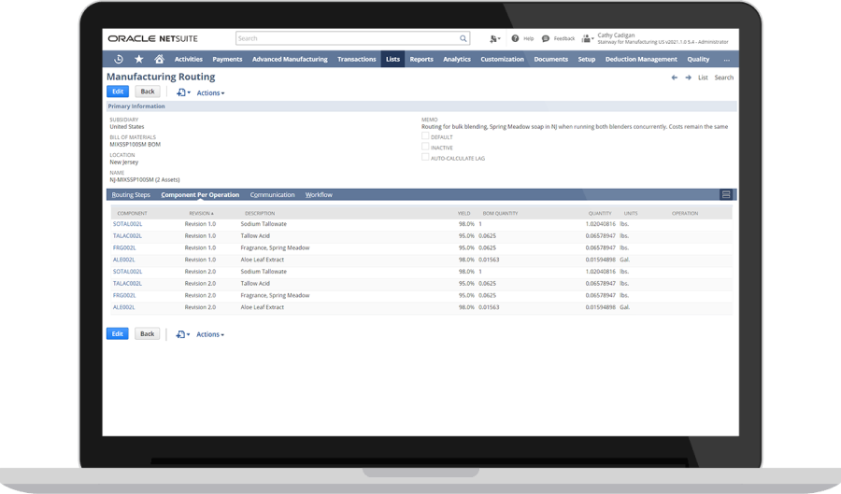Open the Shortcuts star icon
This screenshot has height=494, width=841.
click(x=139, y=59)
